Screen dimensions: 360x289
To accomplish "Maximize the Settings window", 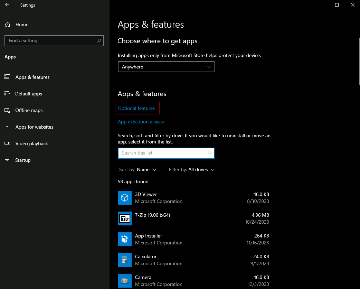I will click(337, 5).
